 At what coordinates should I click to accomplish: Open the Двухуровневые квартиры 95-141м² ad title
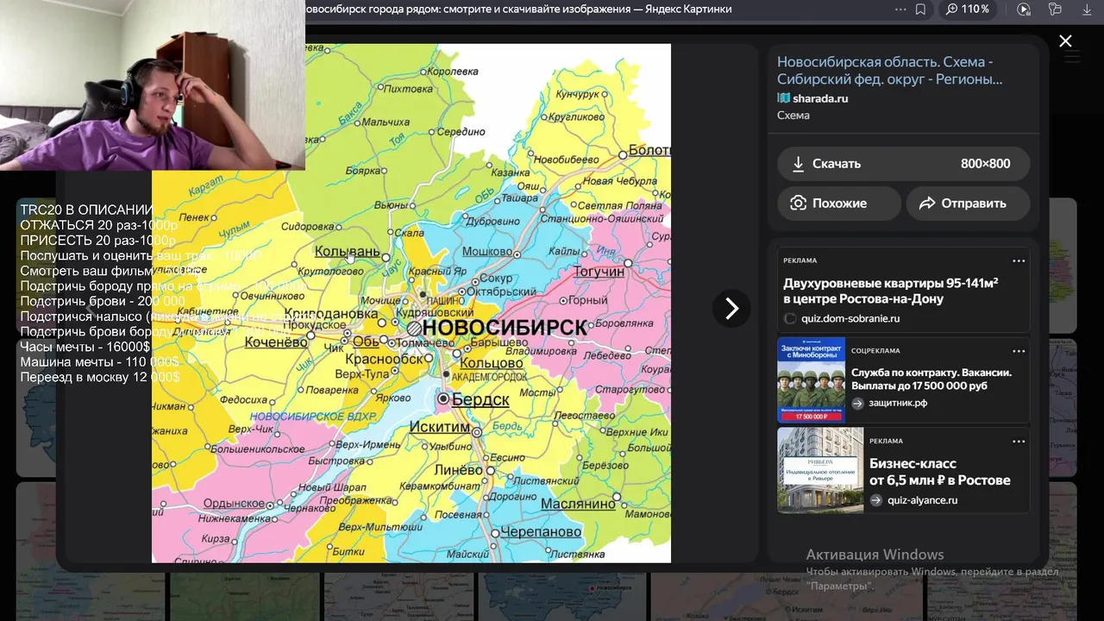891,291
